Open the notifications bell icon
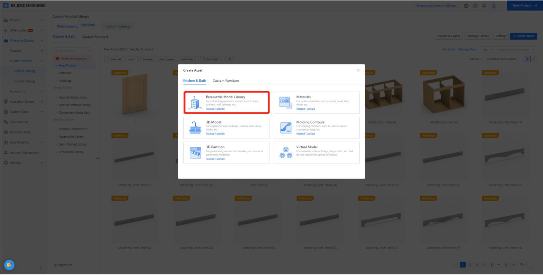This screenshot has height=275, width=543. tap(484, 6)
